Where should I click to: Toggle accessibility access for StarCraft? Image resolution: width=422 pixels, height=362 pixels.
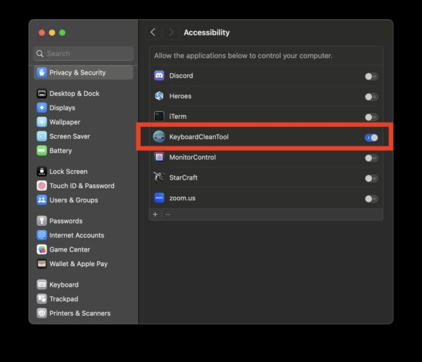(371, 178)
